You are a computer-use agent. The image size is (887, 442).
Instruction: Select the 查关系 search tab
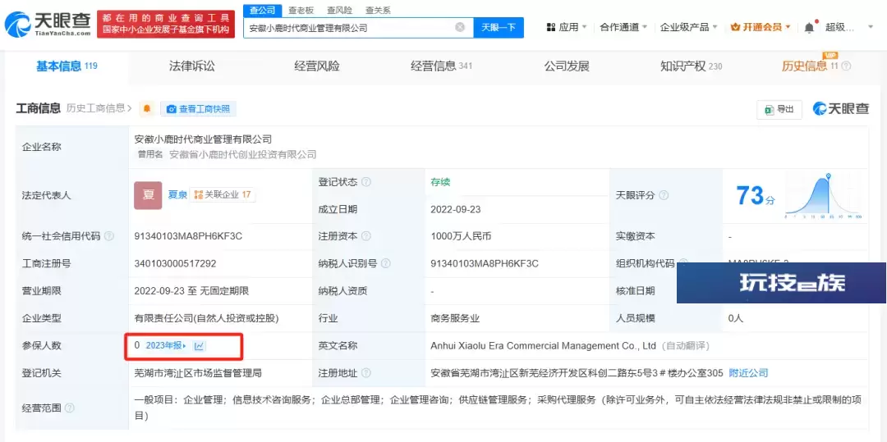[378, 10]
